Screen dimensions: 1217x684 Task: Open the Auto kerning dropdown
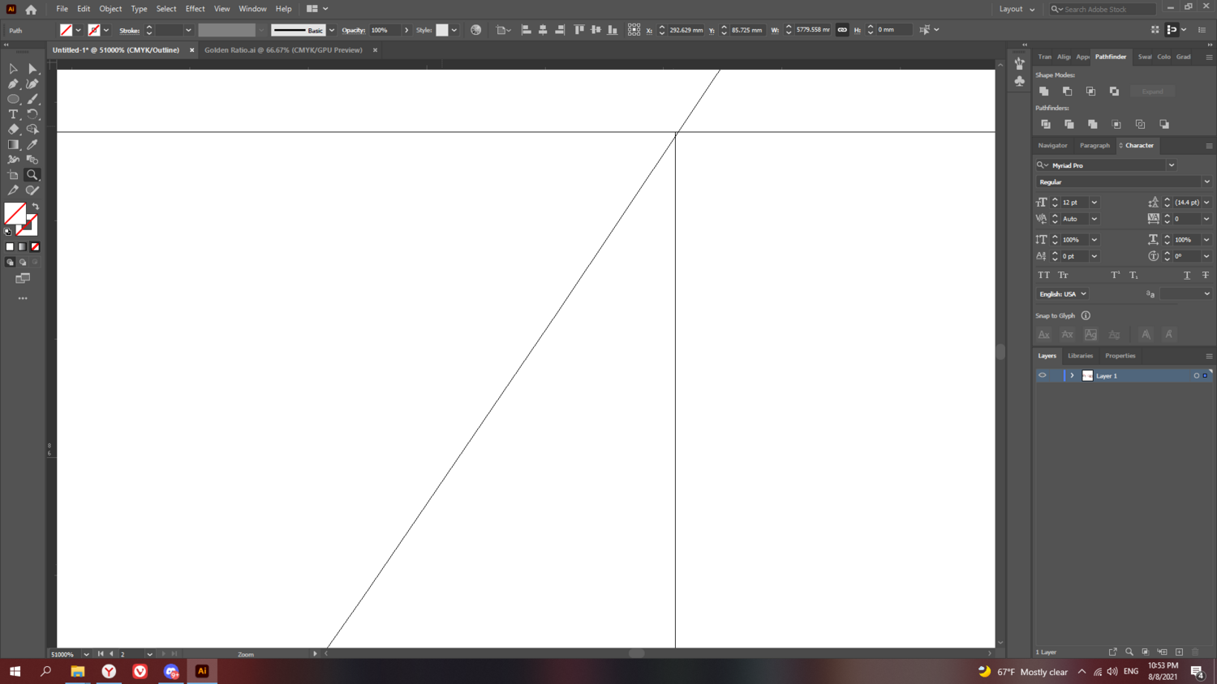point(1094,219)
